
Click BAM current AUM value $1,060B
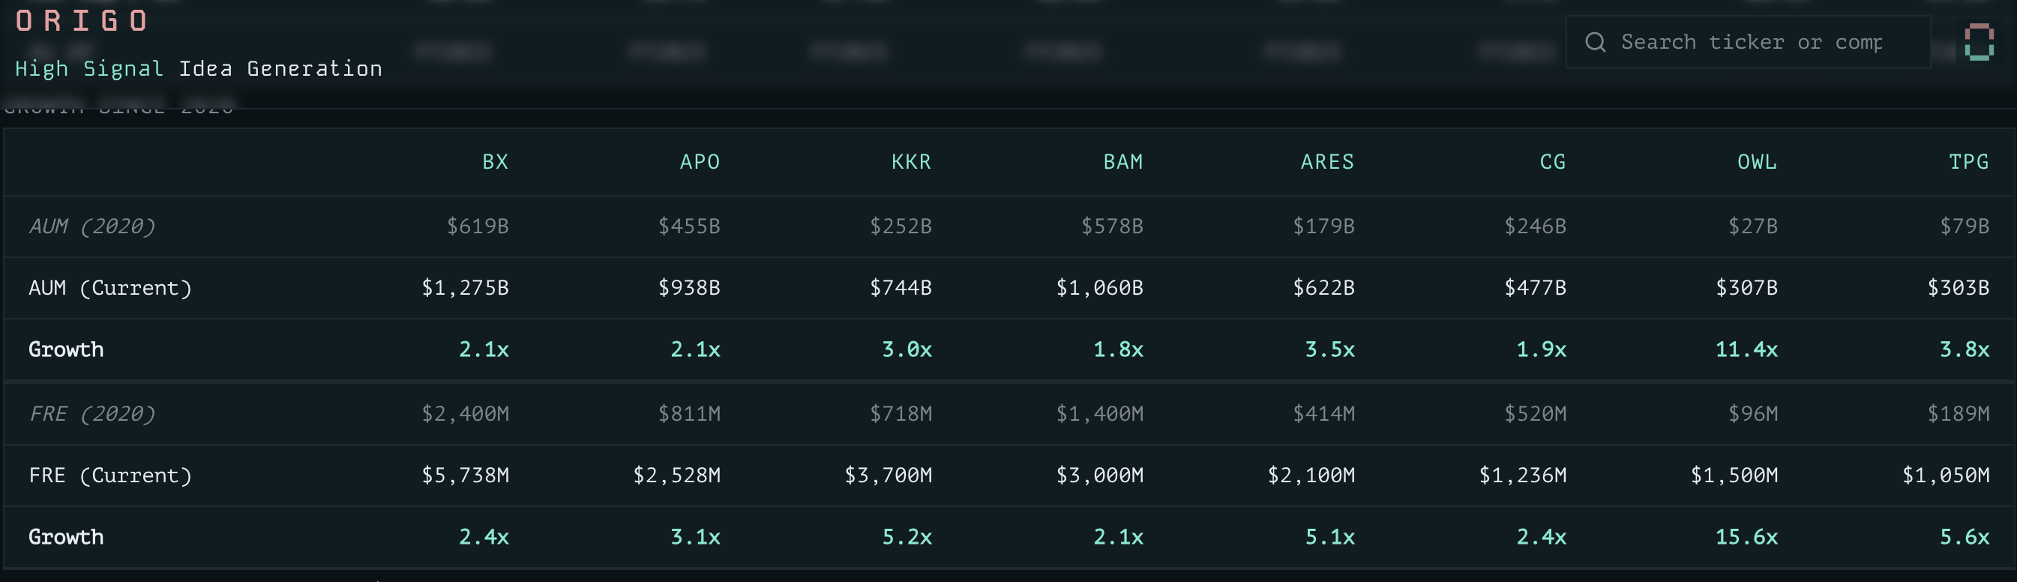click(x=1099, y=288)
